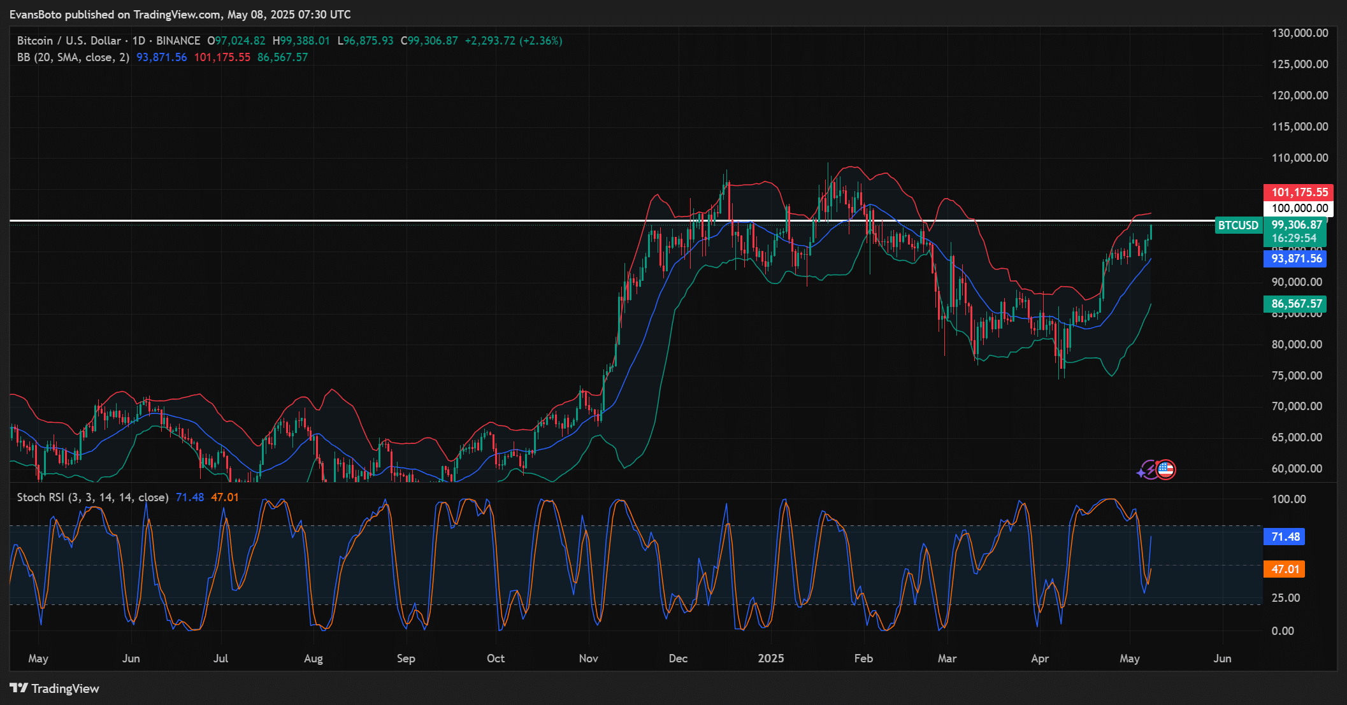Click the Feb label on the time axis
This screenshot has height=705, width=1347.
(863, 659)
